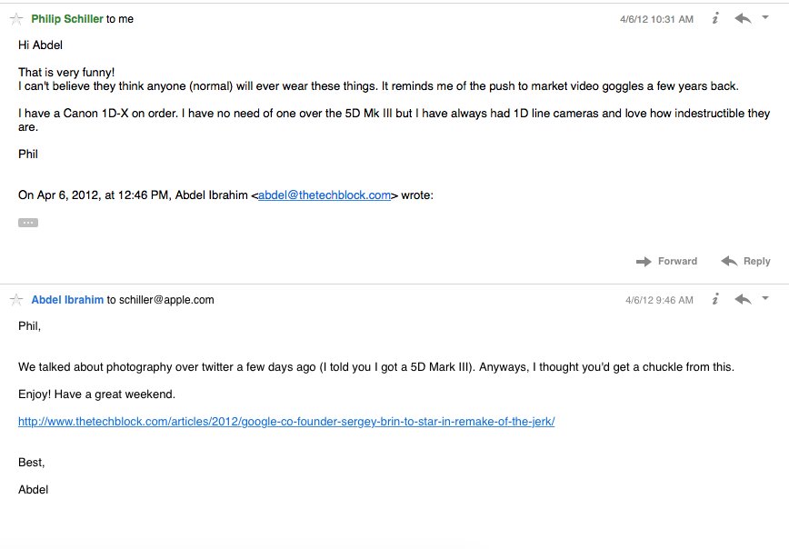Open thetechblock.com Sergey Brin article link
Screen dimensions: 789x549
pos(286,422)
